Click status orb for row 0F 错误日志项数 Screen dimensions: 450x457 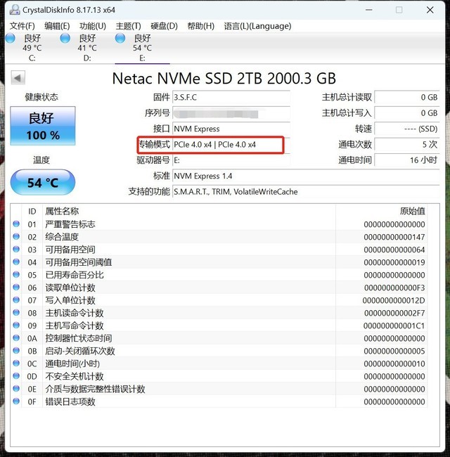tap(17, 401)
